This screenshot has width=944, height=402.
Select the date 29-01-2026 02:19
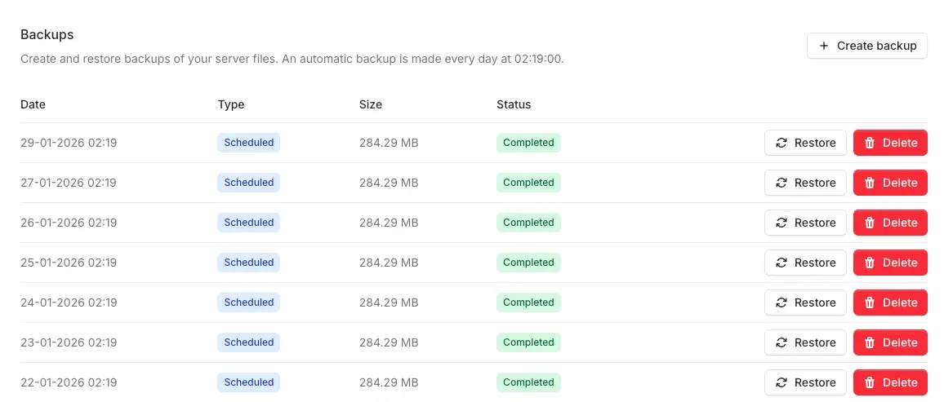pyautogui.click(x=69, y=143)
